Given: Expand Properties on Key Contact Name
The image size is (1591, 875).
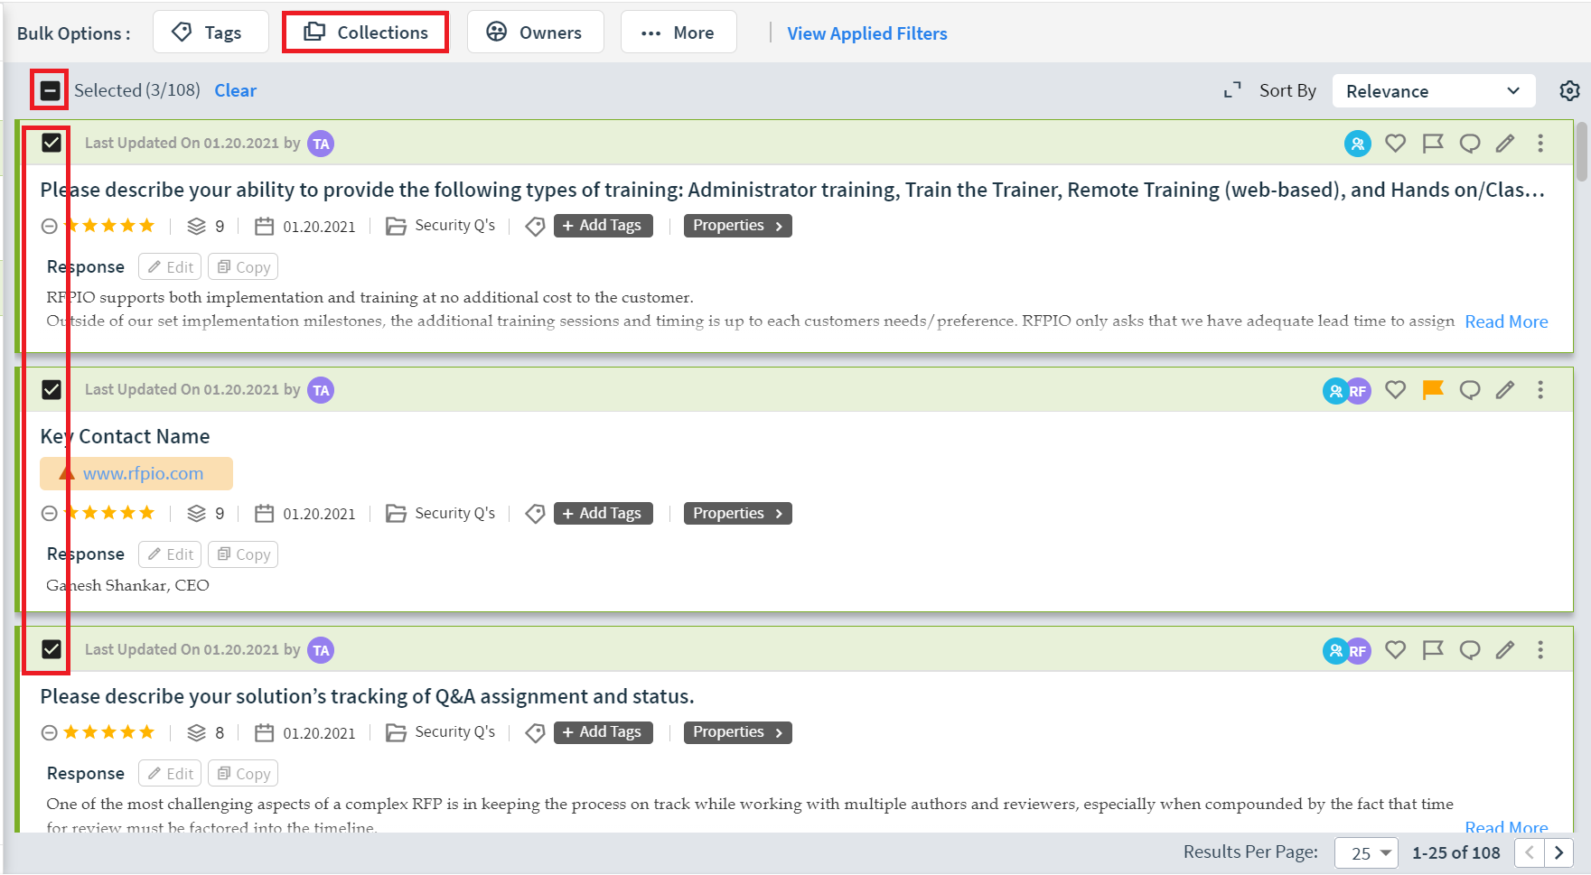Looking at the screenshot, I should tap(737, 514).
